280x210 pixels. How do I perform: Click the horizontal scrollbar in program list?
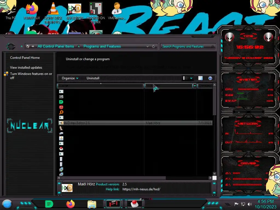113,178
